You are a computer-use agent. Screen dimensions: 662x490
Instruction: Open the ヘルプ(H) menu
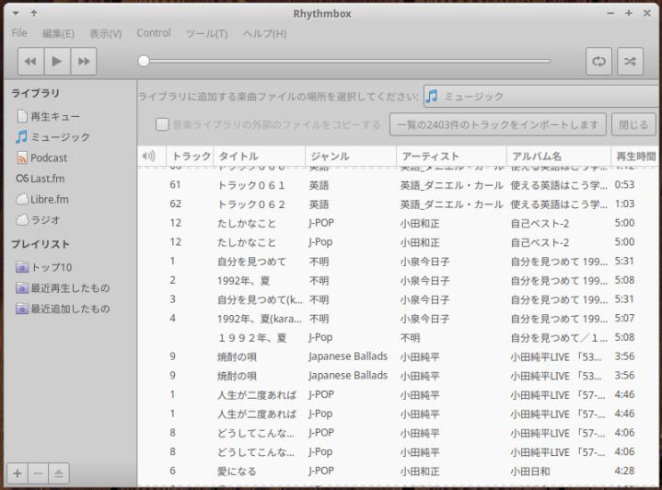tap(265, 33)
